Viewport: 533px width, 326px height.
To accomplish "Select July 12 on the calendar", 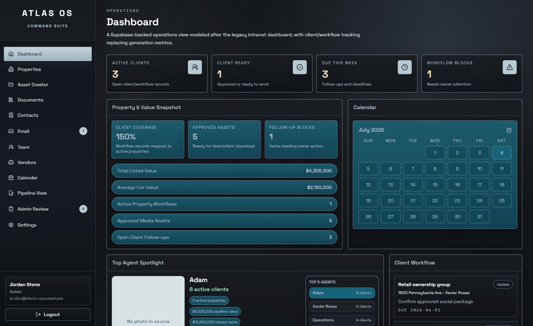I will point(368,185).
